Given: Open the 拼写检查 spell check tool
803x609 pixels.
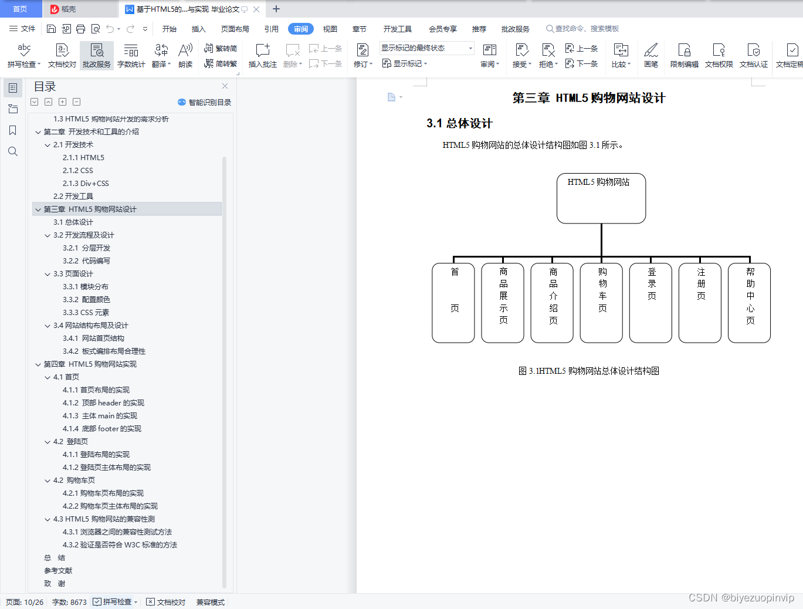Looking at the screenshot, I should 24,56.
